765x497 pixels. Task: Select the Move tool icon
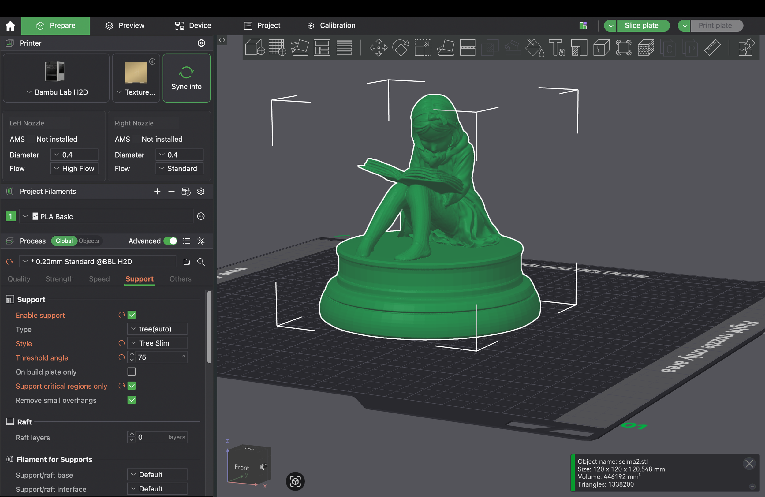click(378, 47)
